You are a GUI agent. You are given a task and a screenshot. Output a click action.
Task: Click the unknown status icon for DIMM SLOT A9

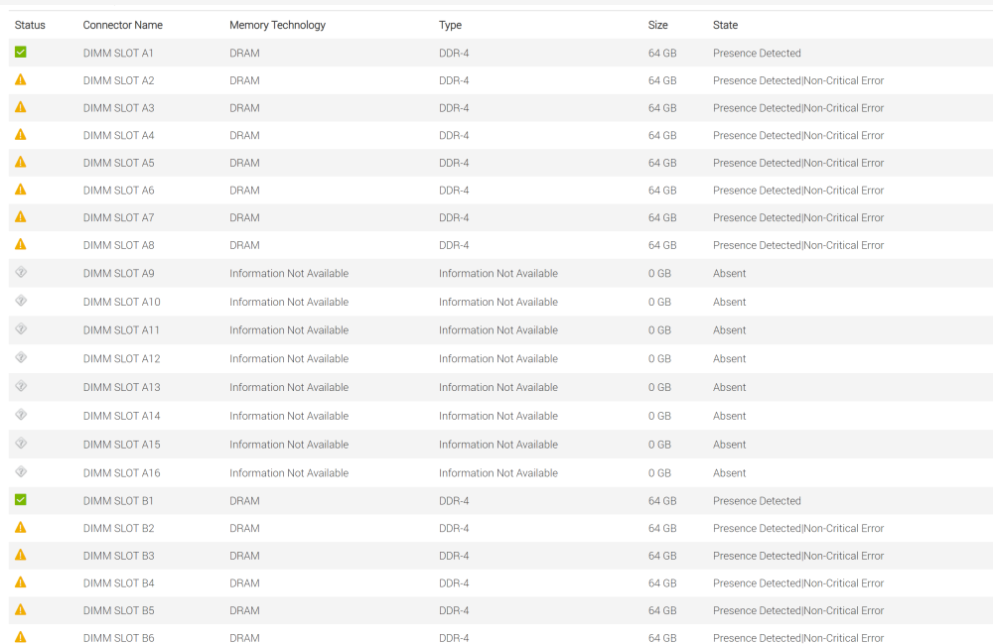pos(21,272)
